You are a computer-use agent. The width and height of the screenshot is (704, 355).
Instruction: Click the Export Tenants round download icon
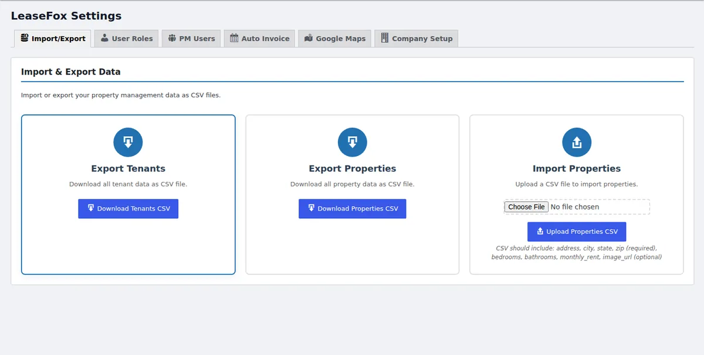[128, 142]
